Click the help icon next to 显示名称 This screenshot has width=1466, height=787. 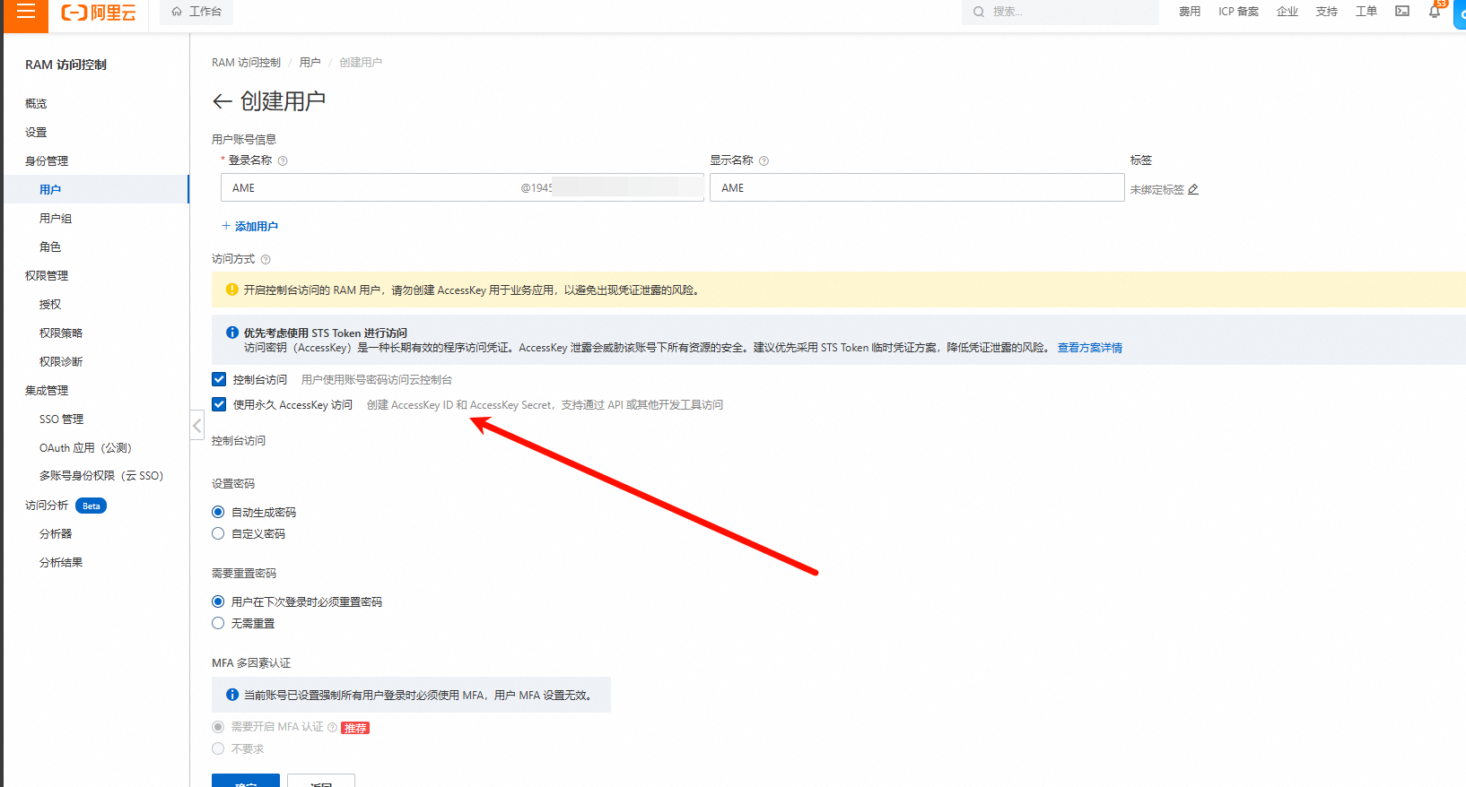click(764, 161)
